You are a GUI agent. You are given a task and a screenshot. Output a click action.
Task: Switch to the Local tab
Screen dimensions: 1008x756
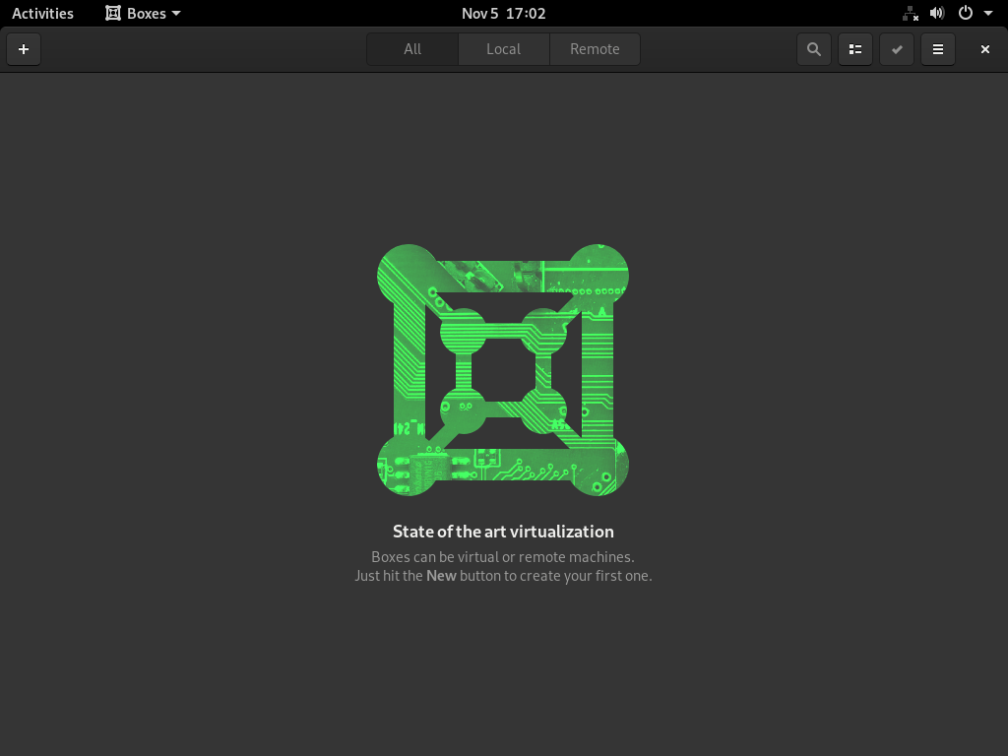(504, 49)
